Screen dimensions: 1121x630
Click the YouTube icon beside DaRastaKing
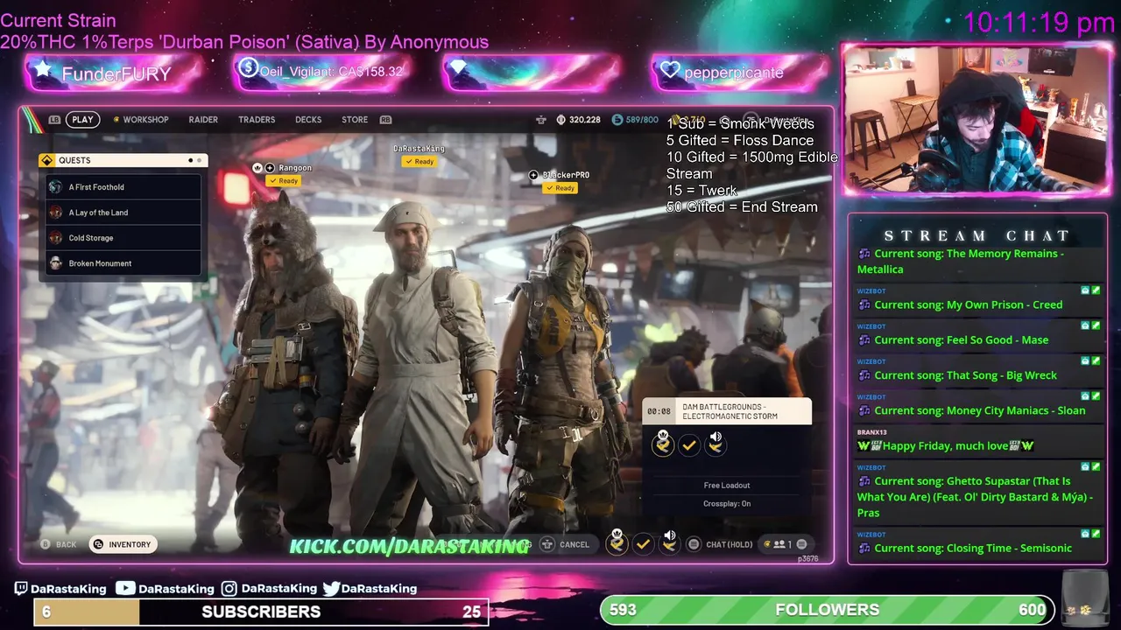point(126,589)
